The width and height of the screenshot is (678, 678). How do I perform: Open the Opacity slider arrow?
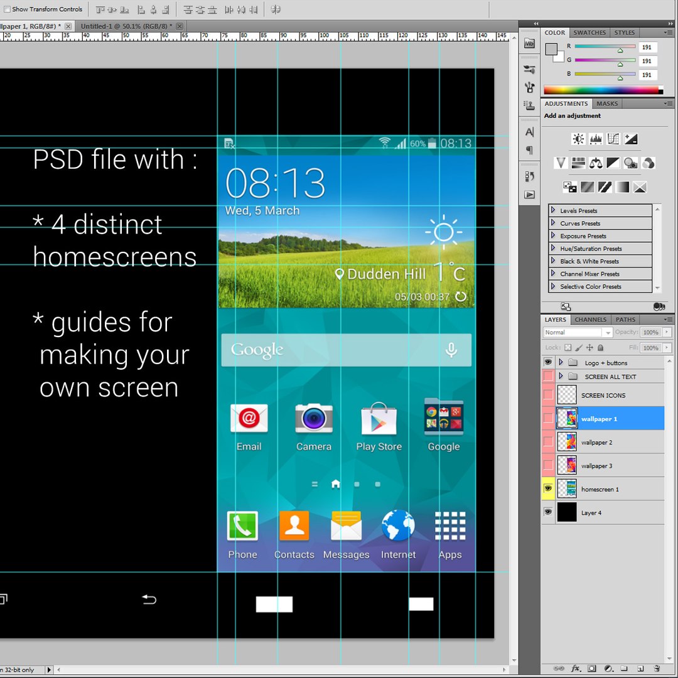pyautogui.click(x=666, y=331)
